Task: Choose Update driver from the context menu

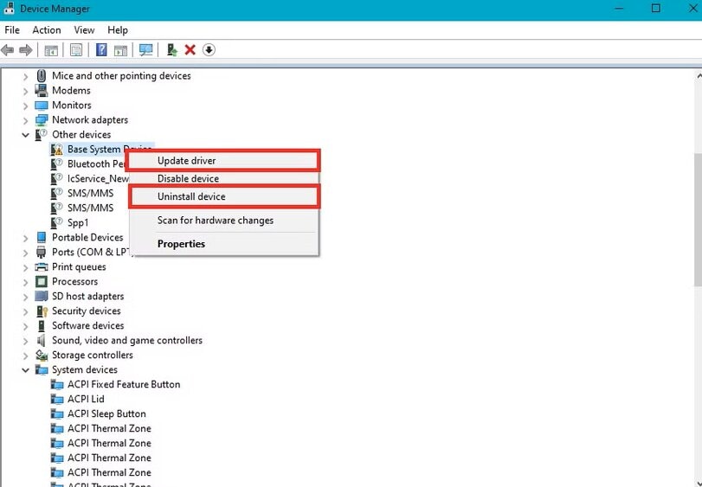Action: click(223, 161)
